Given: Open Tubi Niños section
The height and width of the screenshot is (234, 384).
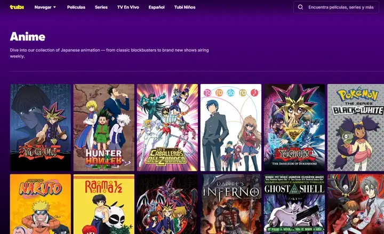Looking at the screenshot, I should (185, 7).
